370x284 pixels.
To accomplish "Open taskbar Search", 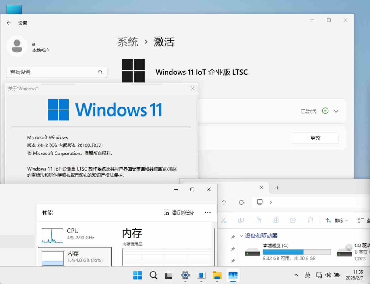I will point(154,275).
